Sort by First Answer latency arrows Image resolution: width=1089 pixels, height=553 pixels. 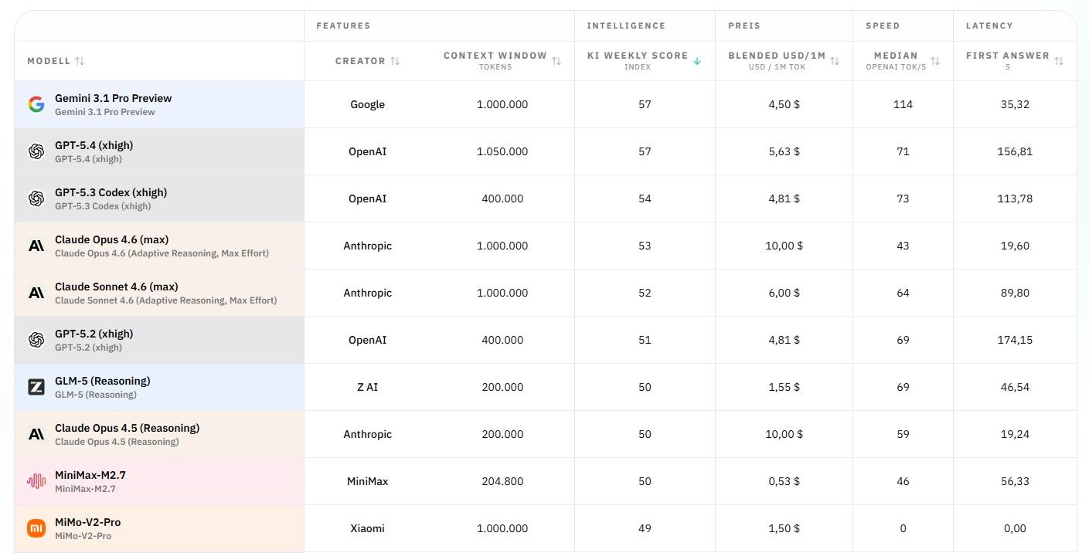click(x=1059, y=61)
